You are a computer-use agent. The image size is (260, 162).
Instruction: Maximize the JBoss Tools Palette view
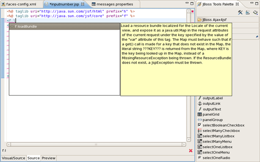(x=257, y=4)
